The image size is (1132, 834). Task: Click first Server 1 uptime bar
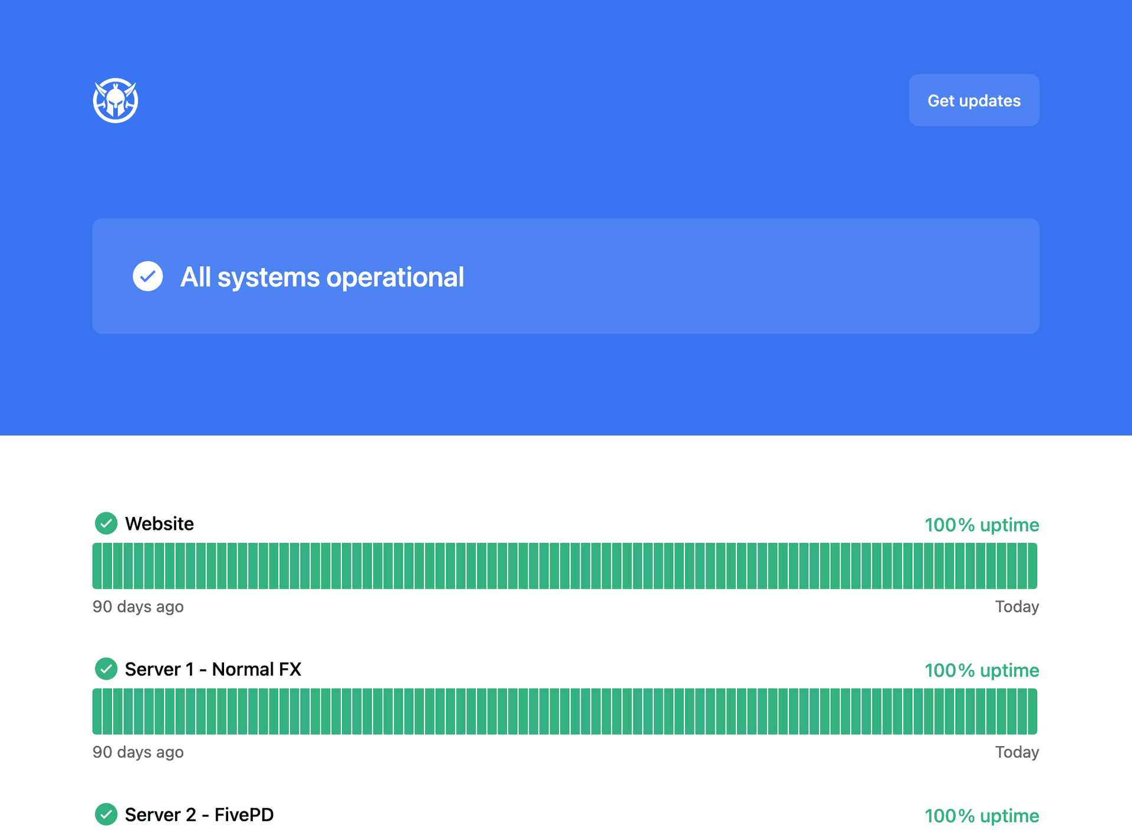[x=97, y=711]
